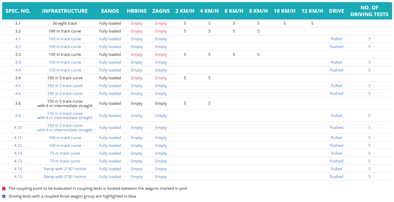Select the DRIVE column header

(336, 11)
